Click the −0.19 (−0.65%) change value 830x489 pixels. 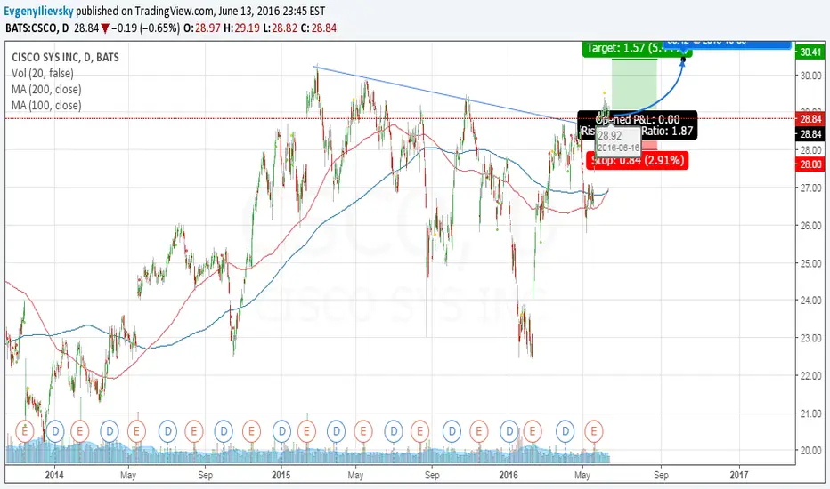146,28
